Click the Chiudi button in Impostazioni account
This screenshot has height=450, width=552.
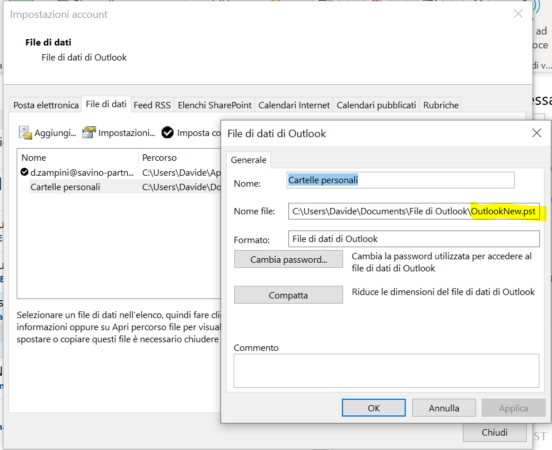494,432
